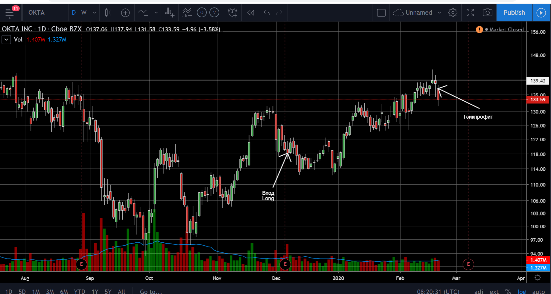Click the orange warning exclamation icon
551x294 pixels.
point(479,29)
